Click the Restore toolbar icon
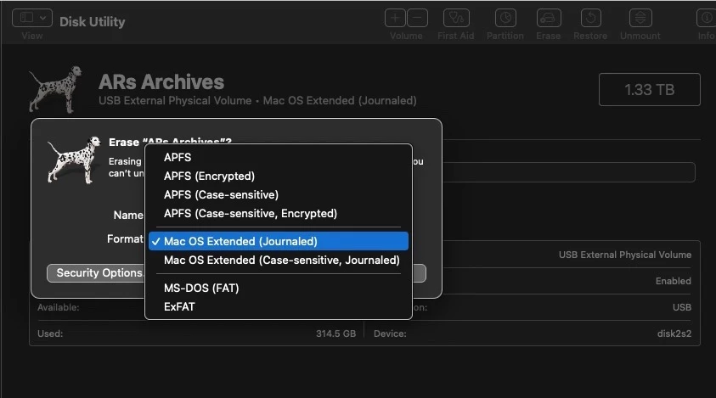 click(x=591, y=18)
